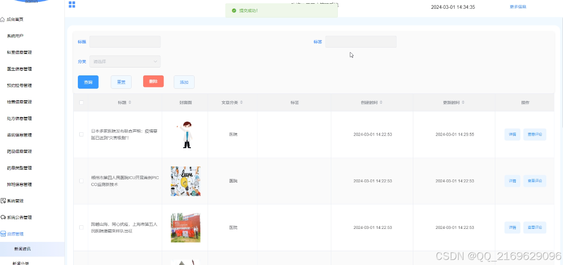Click the Learn lightbulb cover thumbnail
This screenshot has height=265, width=563.
coord(185,181)
